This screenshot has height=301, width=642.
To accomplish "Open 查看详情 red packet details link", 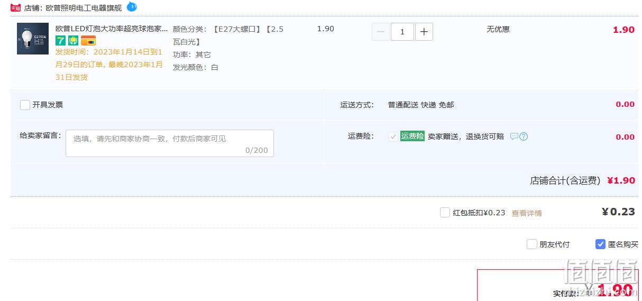I will point(527,213).
